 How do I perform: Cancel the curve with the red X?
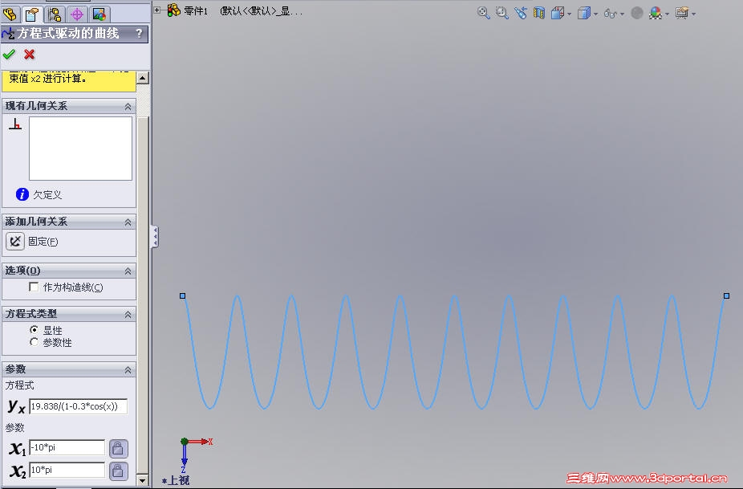(x=30, y=55)
